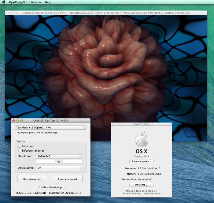Click the 'Resolution:' label
The height and width of the screenshot is (203, 214).
pyautogui.click(x=25, y=156)
